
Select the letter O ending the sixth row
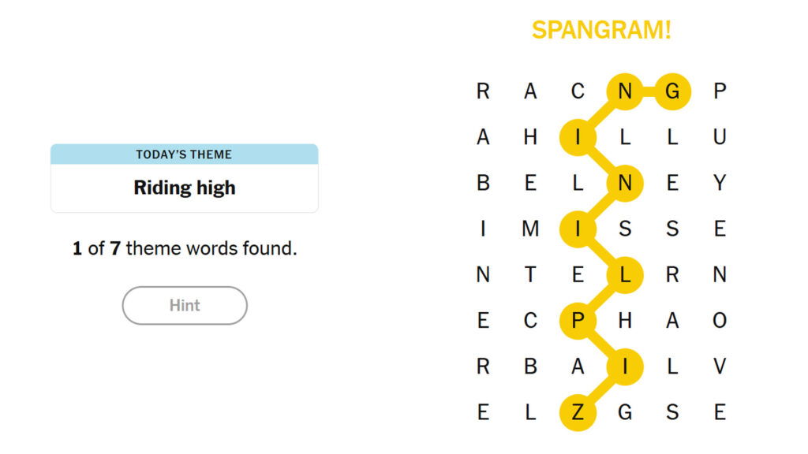(719, 320)
